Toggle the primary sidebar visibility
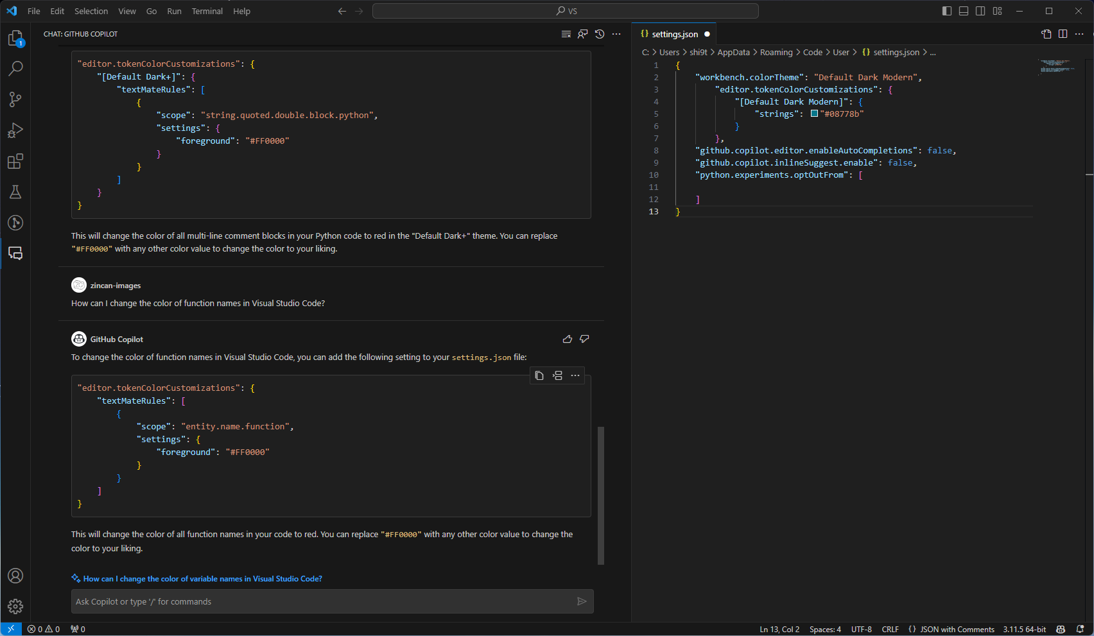The height and width of the screenshot is (636, 1094). pos(946,11)
